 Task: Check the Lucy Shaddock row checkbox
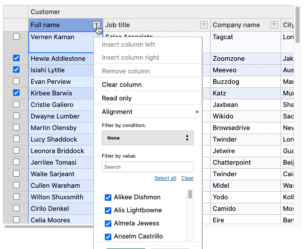(16, 139)
